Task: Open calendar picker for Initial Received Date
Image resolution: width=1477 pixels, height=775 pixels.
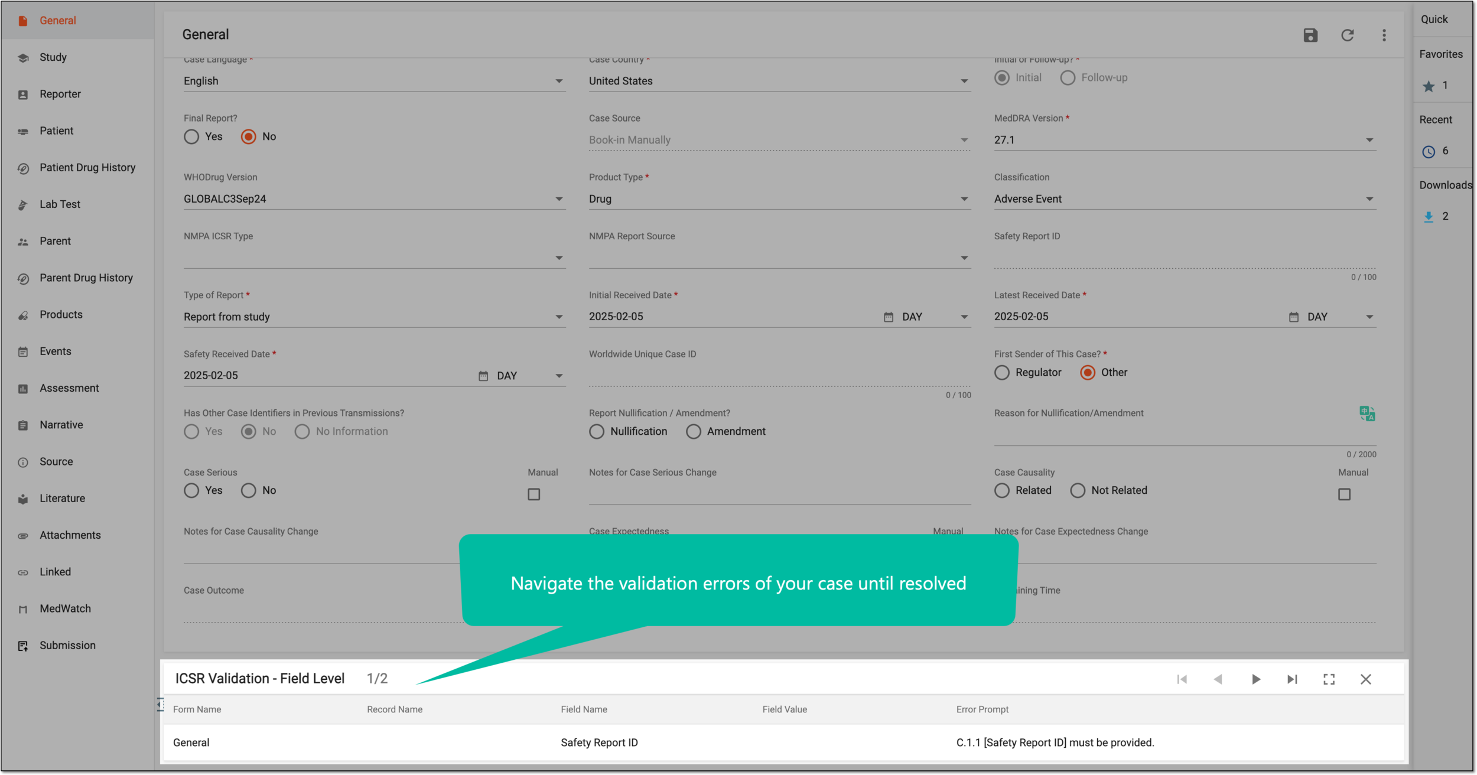Action: [888, 317]
